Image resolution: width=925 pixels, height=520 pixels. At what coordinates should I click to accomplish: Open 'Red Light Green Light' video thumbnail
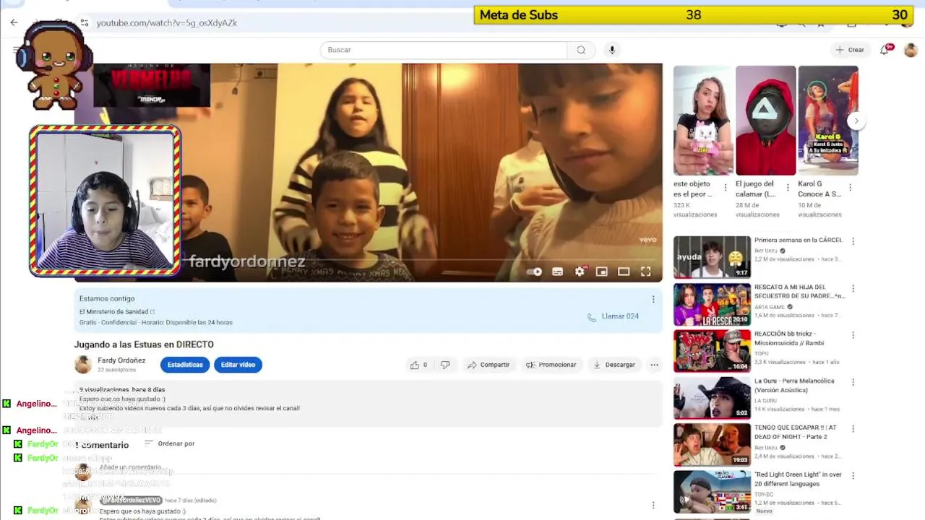[712, 491]
